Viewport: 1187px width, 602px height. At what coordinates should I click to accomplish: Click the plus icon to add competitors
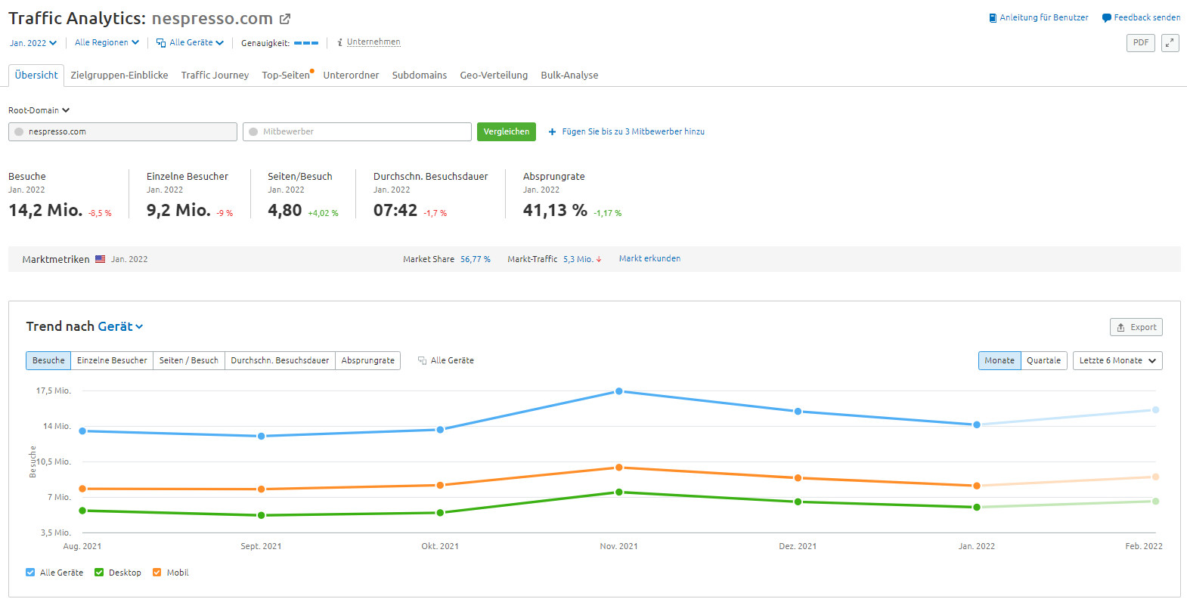click(552, 131)
